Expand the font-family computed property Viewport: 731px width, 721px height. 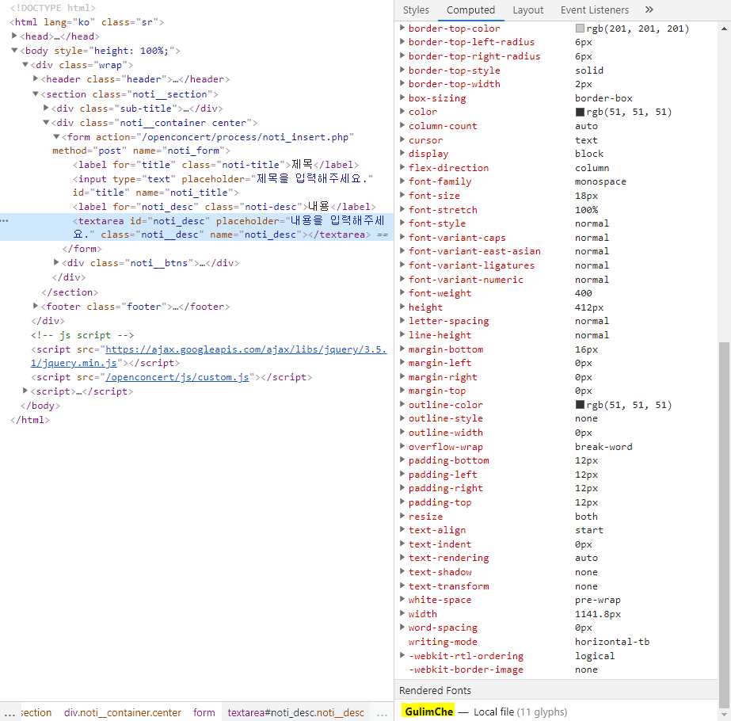402,181
